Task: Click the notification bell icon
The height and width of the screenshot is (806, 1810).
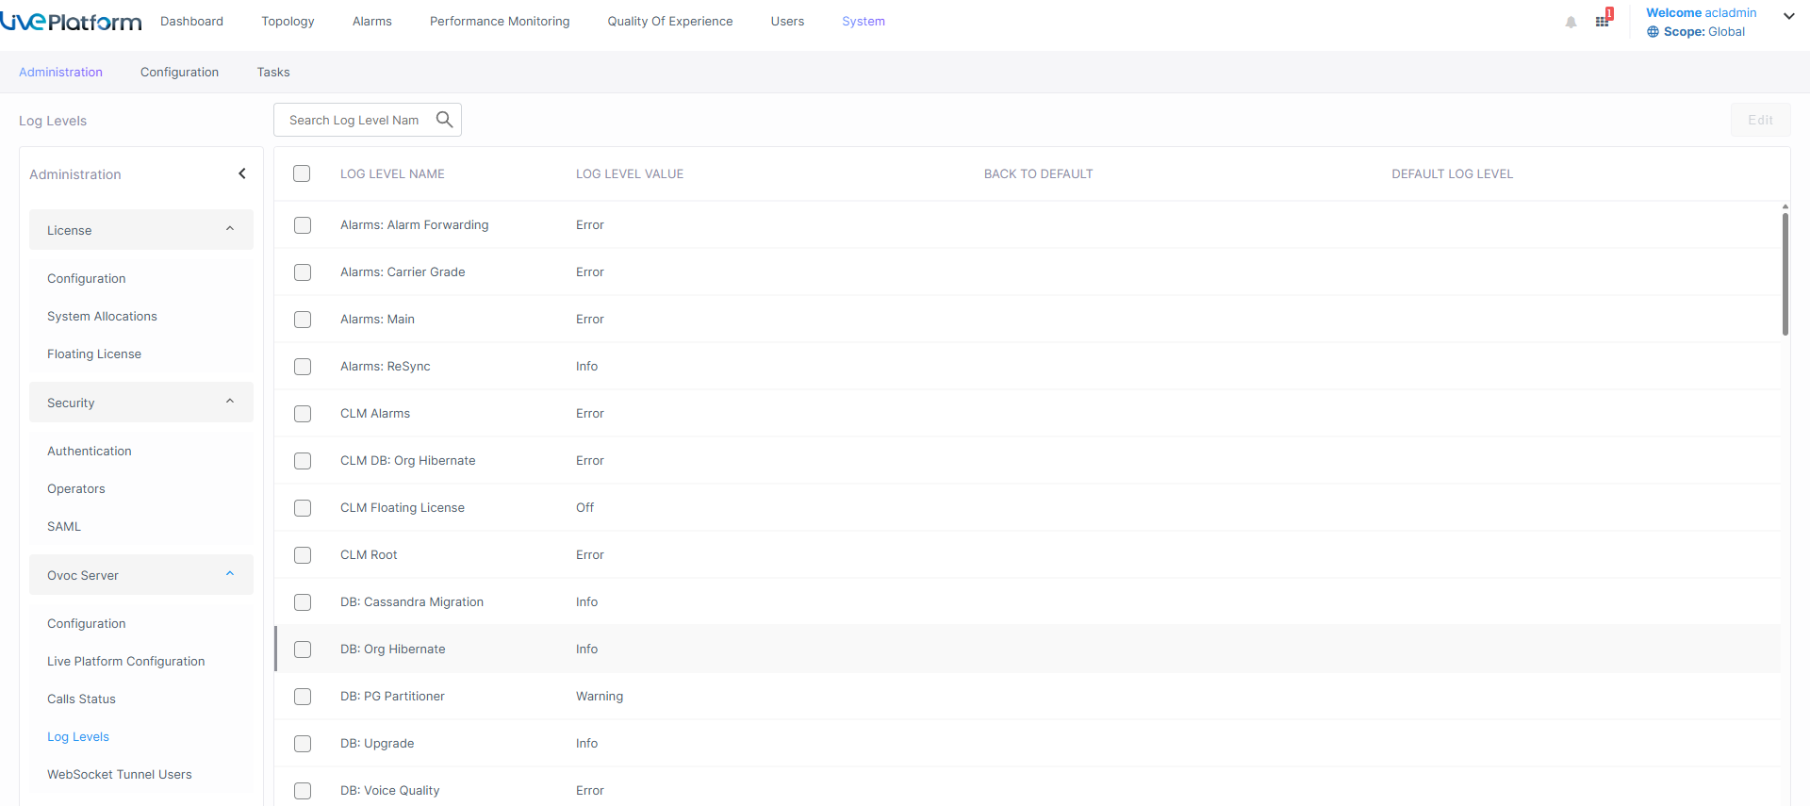Action: click(1571, 23)
